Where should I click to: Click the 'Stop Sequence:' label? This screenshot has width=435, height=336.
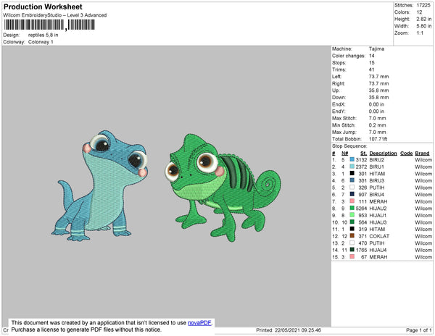[x=349, y=146]
